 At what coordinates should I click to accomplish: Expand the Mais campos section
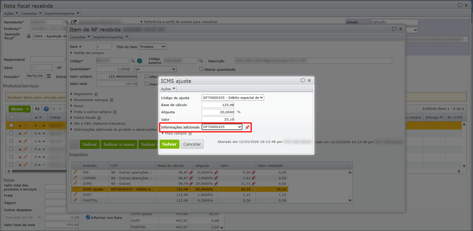[x=174, y=133]
